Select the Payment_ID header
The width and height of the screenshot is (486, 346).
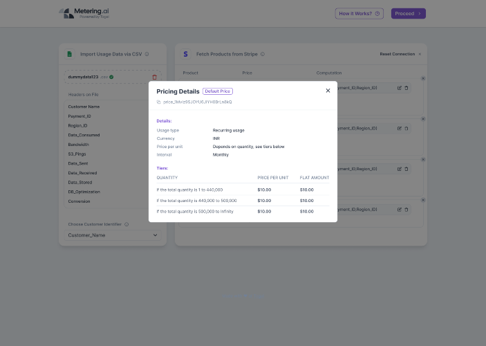[x=80, y=116]
